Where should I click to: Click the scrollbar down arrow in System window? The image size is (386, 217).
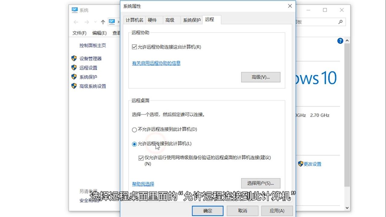[347, 208]
